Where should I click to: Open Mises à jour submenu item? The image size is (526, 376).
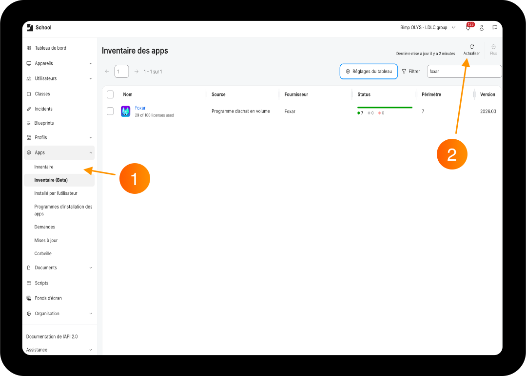[x=46, y=240]
